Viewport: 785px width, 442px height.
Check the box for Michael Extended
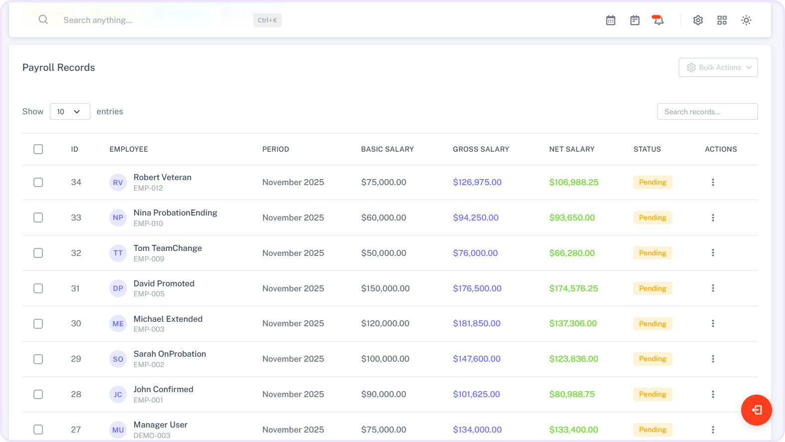click(x=38, y=324)
